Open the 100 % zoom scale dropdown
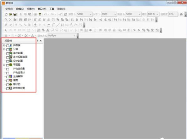Screen dimensions: 187x139 pyautogui.click(x=158, y=14)
